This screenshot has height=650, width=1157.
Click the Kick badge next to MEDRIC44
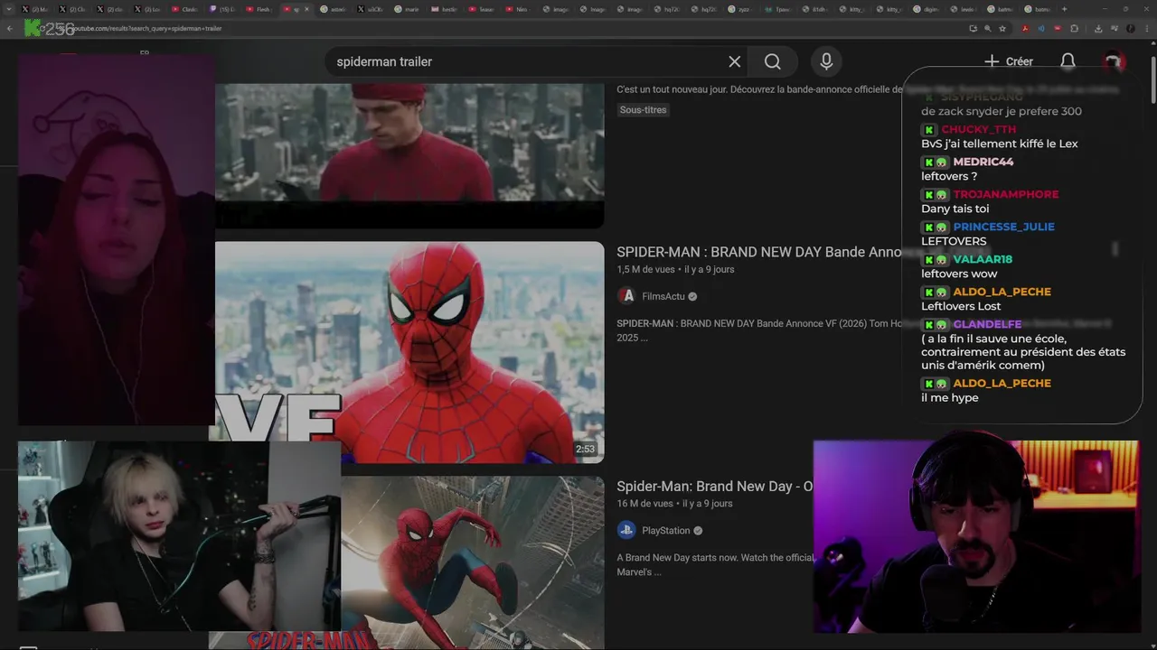click(x=928, y=162)
